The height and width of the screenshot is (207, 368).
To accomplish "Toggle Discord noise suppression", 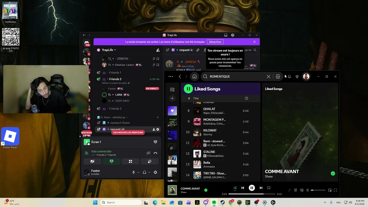I will pos(148,153).
